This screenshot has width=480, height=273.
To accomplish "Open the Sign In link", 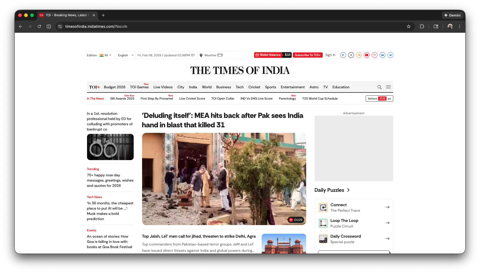I will click(x=330, y=55).
